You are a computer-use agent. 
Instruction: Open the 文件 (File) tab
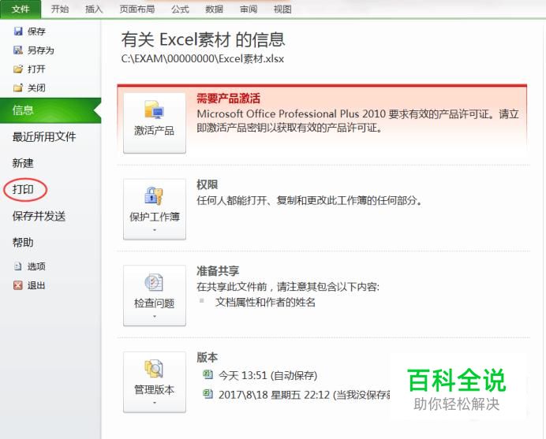pyautogui.click(x=21, y=9)
